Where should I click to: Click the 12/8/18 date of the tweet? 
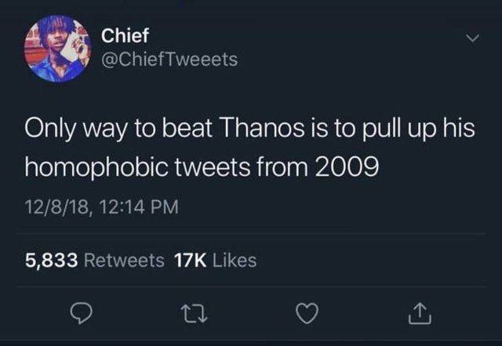click(x=54, y=207)
